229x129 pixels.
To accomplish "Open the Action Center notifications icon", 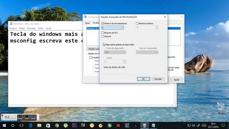I will pyautogui.click(x=223, y=125).
